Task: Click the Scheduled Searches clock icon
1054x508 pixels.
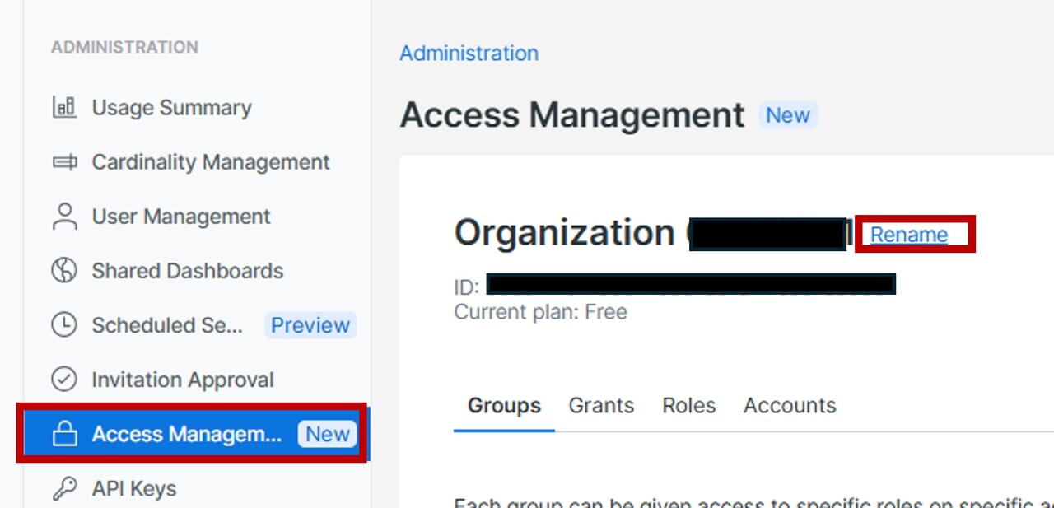Action: click(64, 325)
